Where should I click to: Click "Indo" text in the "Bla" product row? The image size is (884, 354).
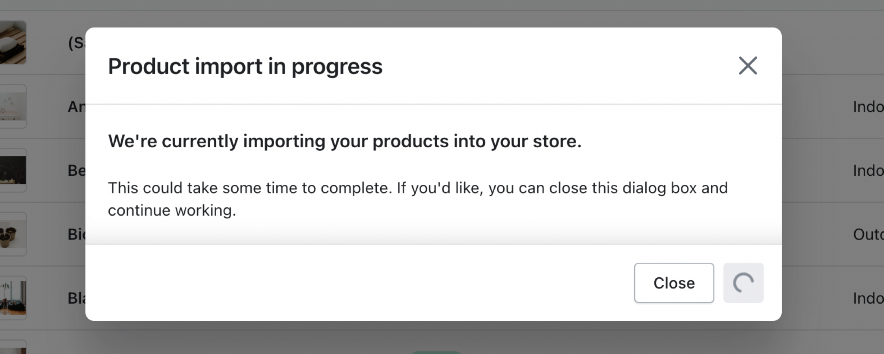pyautogui.click(x=868, y=298)
